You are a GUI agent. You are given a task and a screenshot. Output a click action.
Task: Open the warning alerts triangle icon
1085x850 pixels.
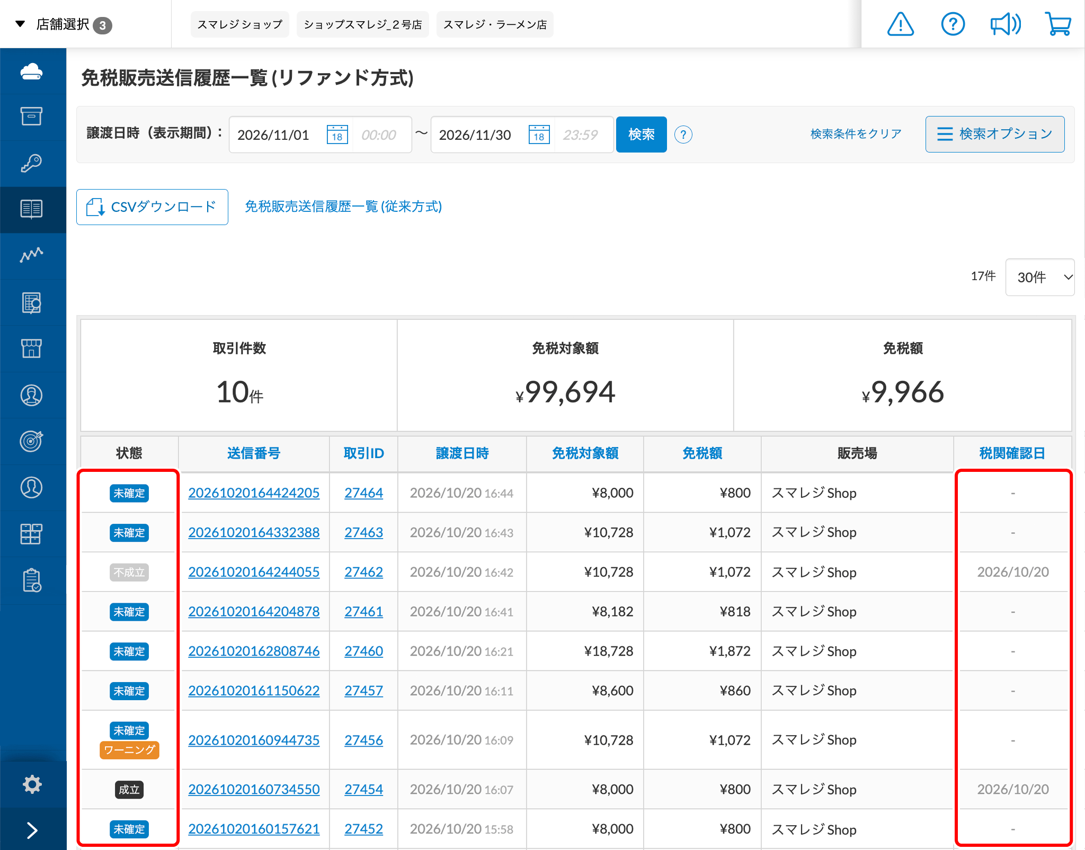coord(900,24)
